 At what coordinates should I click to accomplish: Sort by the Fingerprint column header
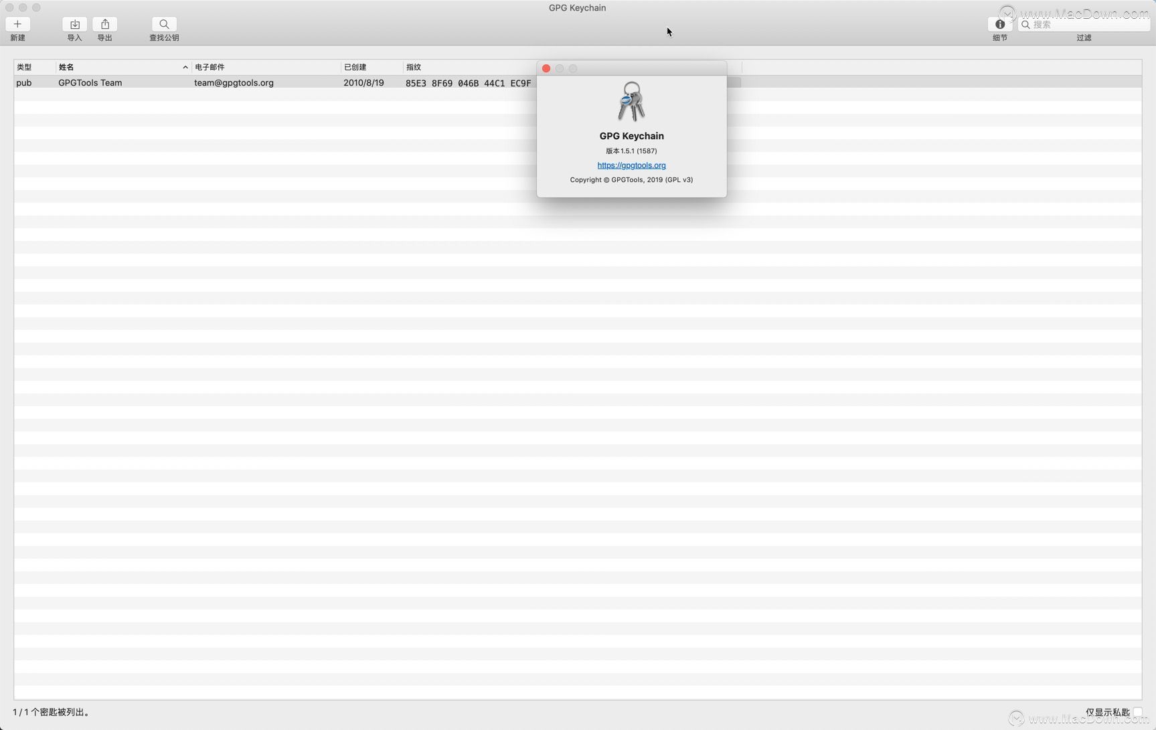pyautogui.click(x=470, y=67)
